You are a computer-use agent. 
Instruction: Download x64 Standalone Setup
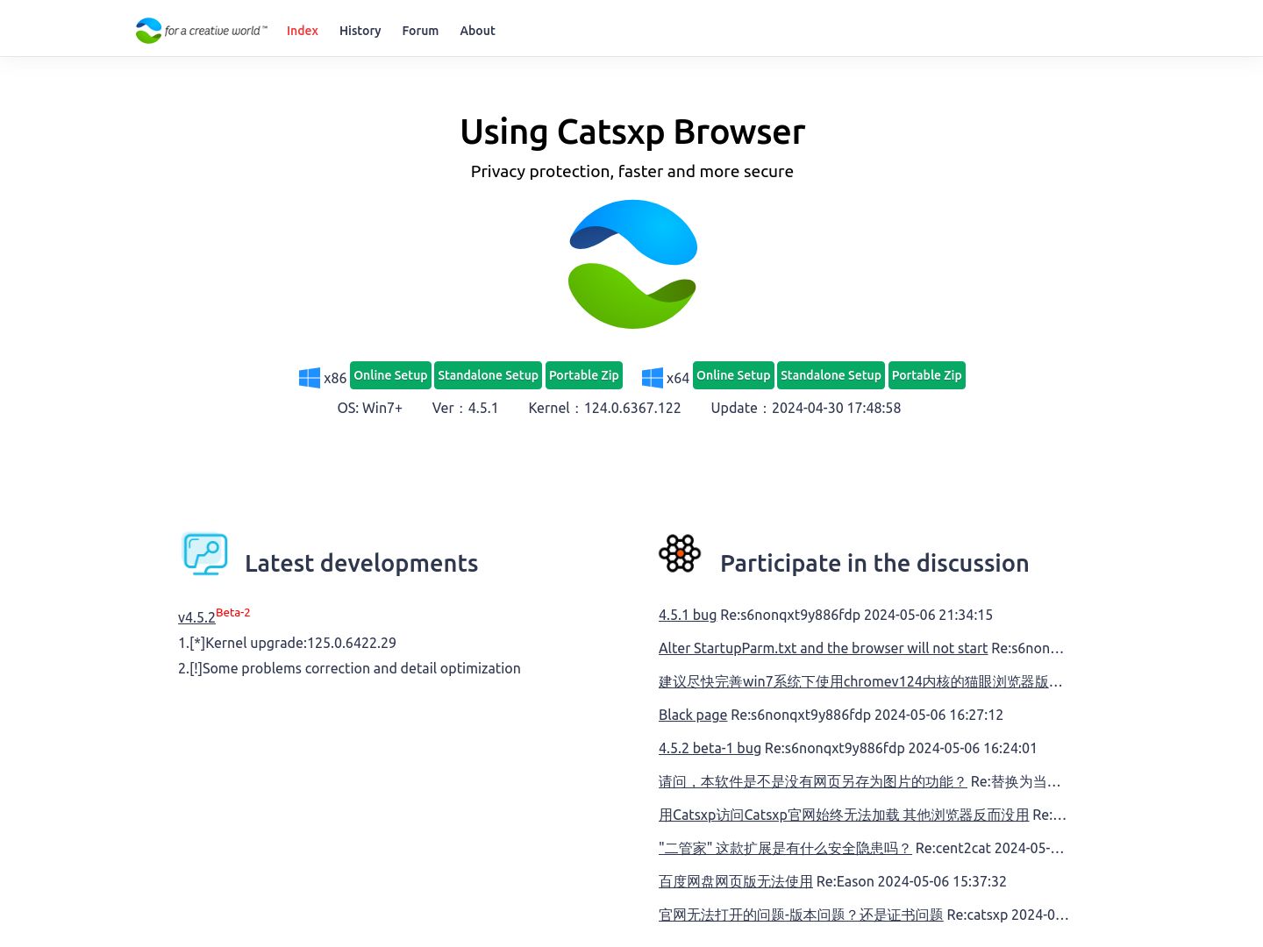click(x=831, y=375)
